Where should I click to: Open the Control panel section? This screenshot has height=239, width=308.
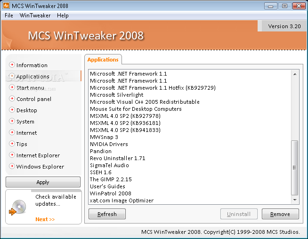(x=34, y=99)
